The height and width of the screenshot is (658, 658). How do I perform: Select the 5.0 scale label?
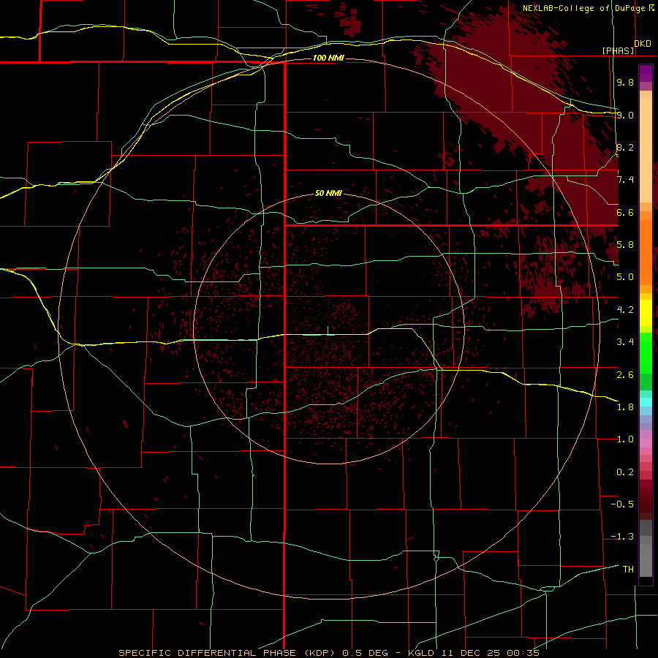coord(625,277)
